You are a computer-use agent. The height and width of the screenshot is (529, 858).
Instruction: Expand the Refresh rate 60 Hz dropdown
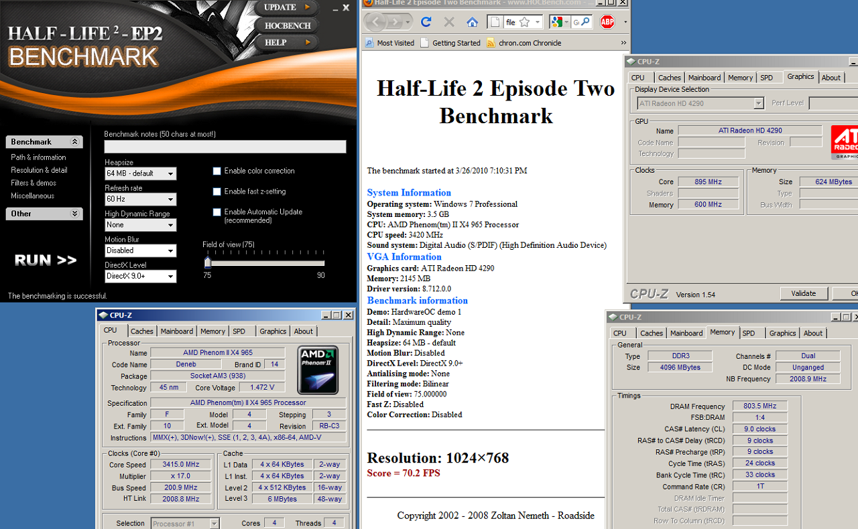point(140,200)
